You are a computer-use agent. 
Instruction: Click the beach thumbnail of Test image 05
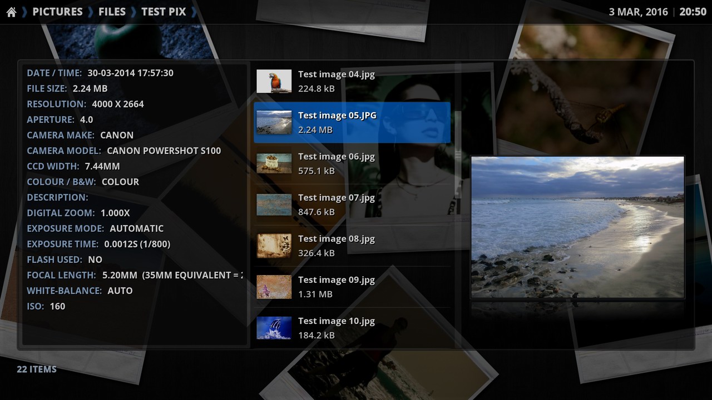(274, 122)
